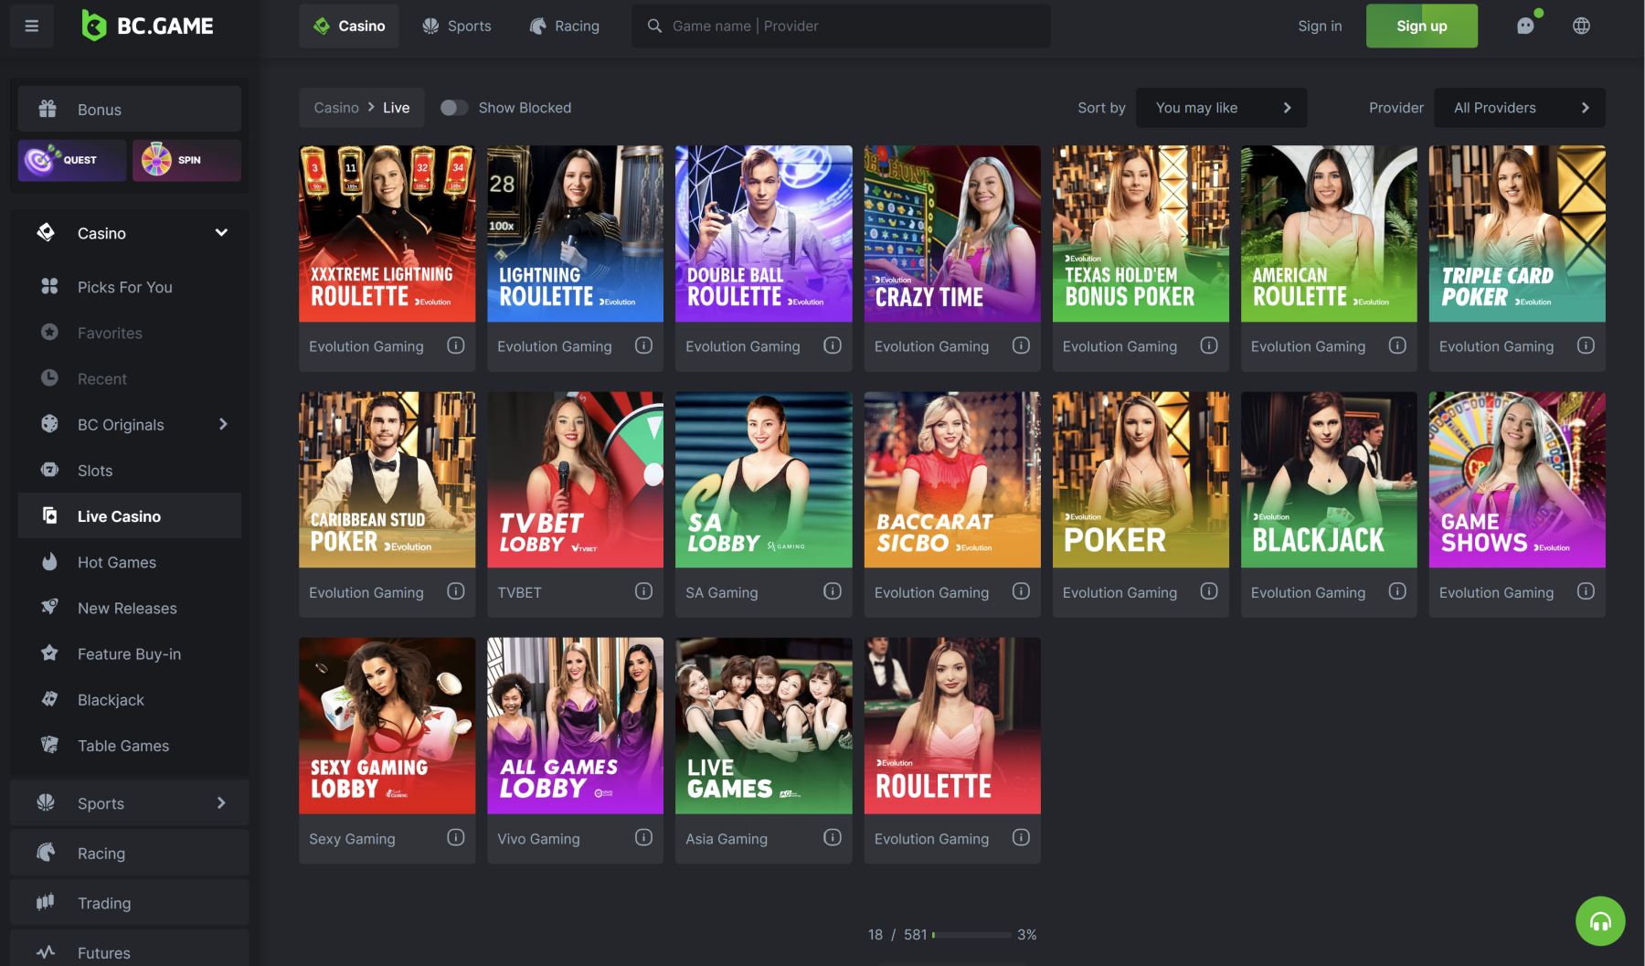Open Picks For You in sidebar
Viewport: 1645px width, 966px height.
pos(130,287)
